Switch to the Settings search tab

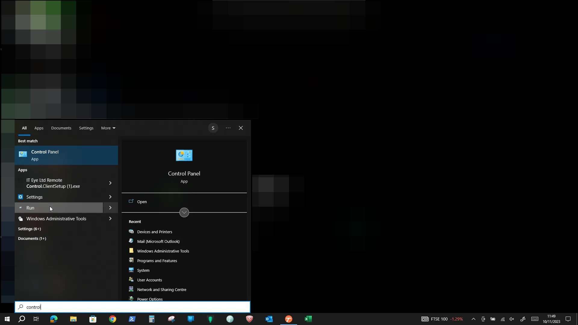pyautogui.click(x=86, y=128)
